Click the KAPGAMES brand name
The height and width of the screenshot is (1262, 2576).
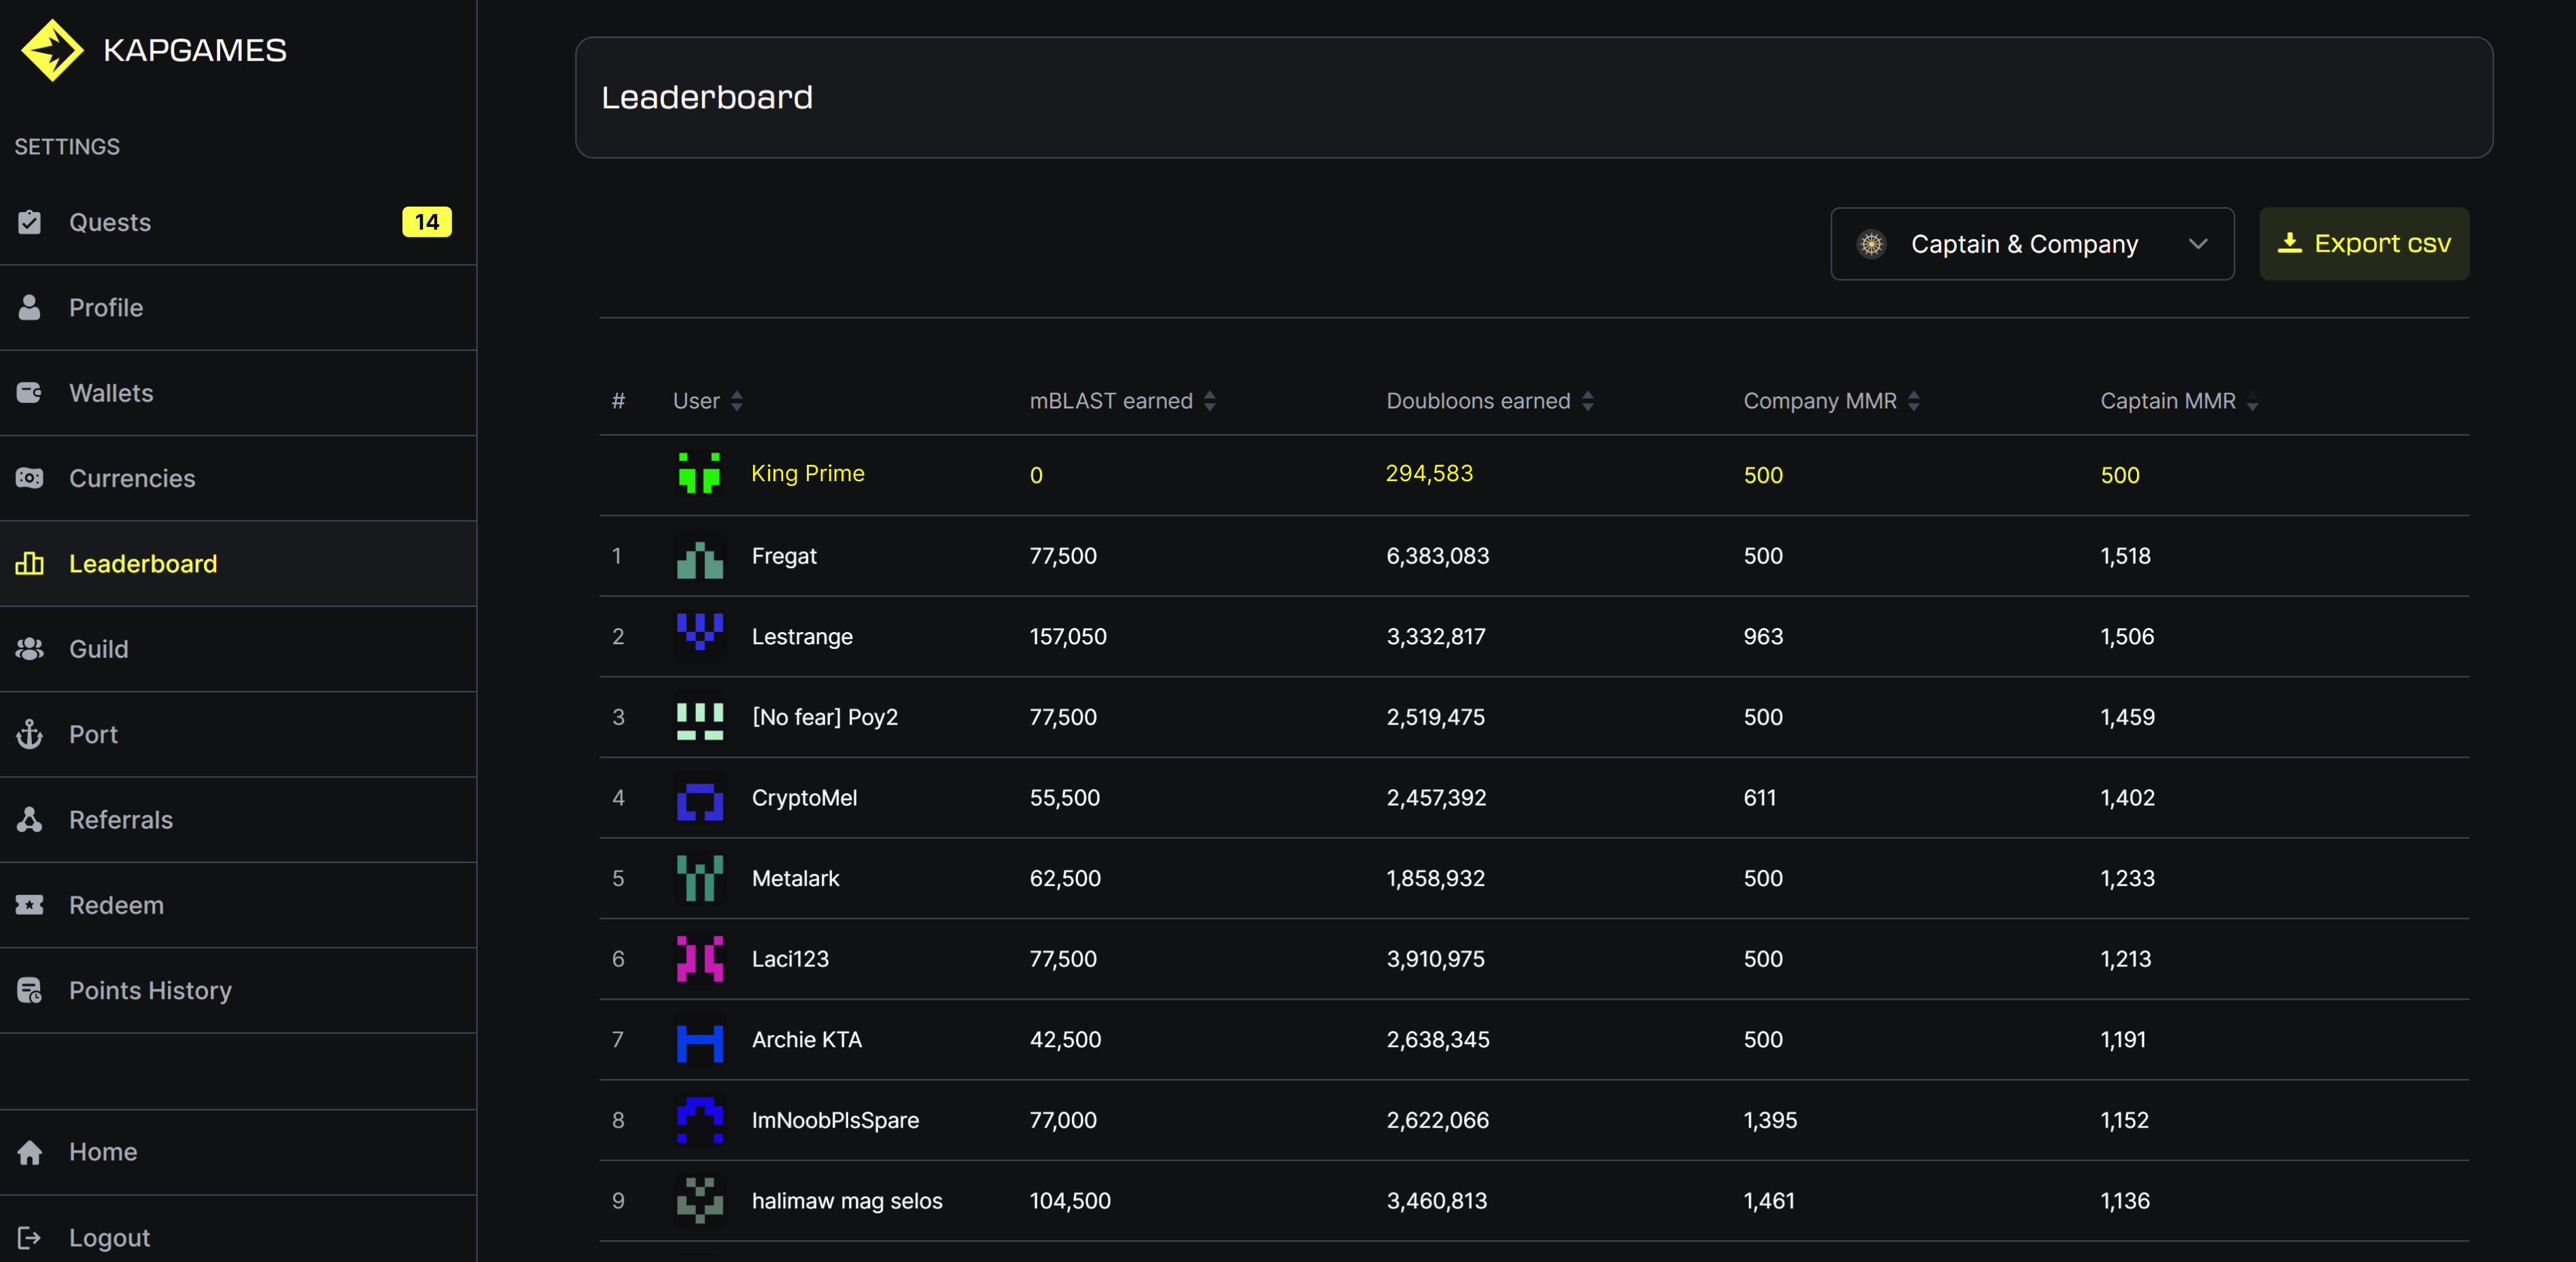point(195,50)
